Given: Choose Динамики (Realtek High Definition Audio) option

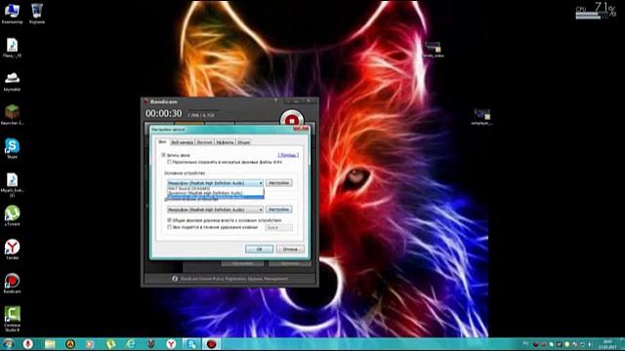Looking at the screenshot, I should [215, 193].
